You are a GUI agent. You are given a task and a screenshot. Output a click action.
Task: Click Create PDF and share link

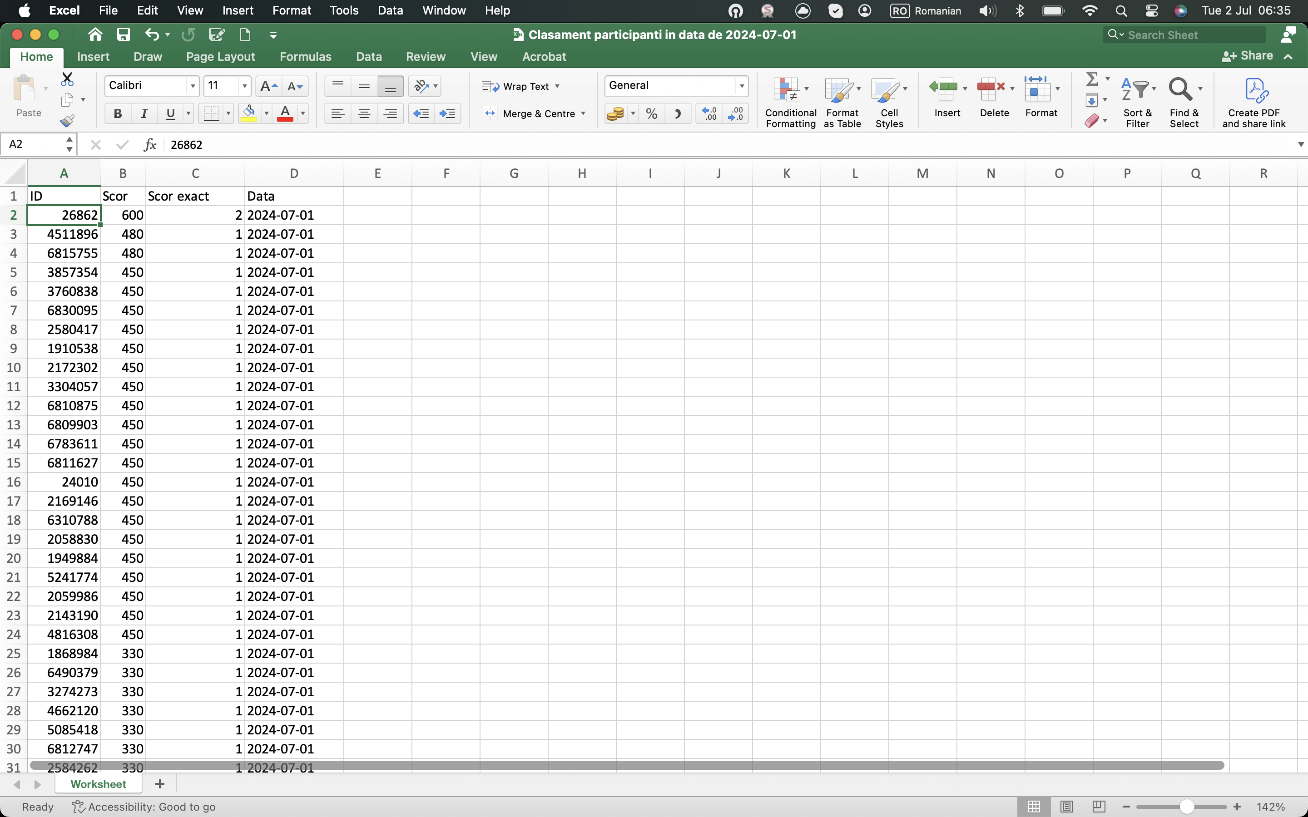coord(1254,102)
